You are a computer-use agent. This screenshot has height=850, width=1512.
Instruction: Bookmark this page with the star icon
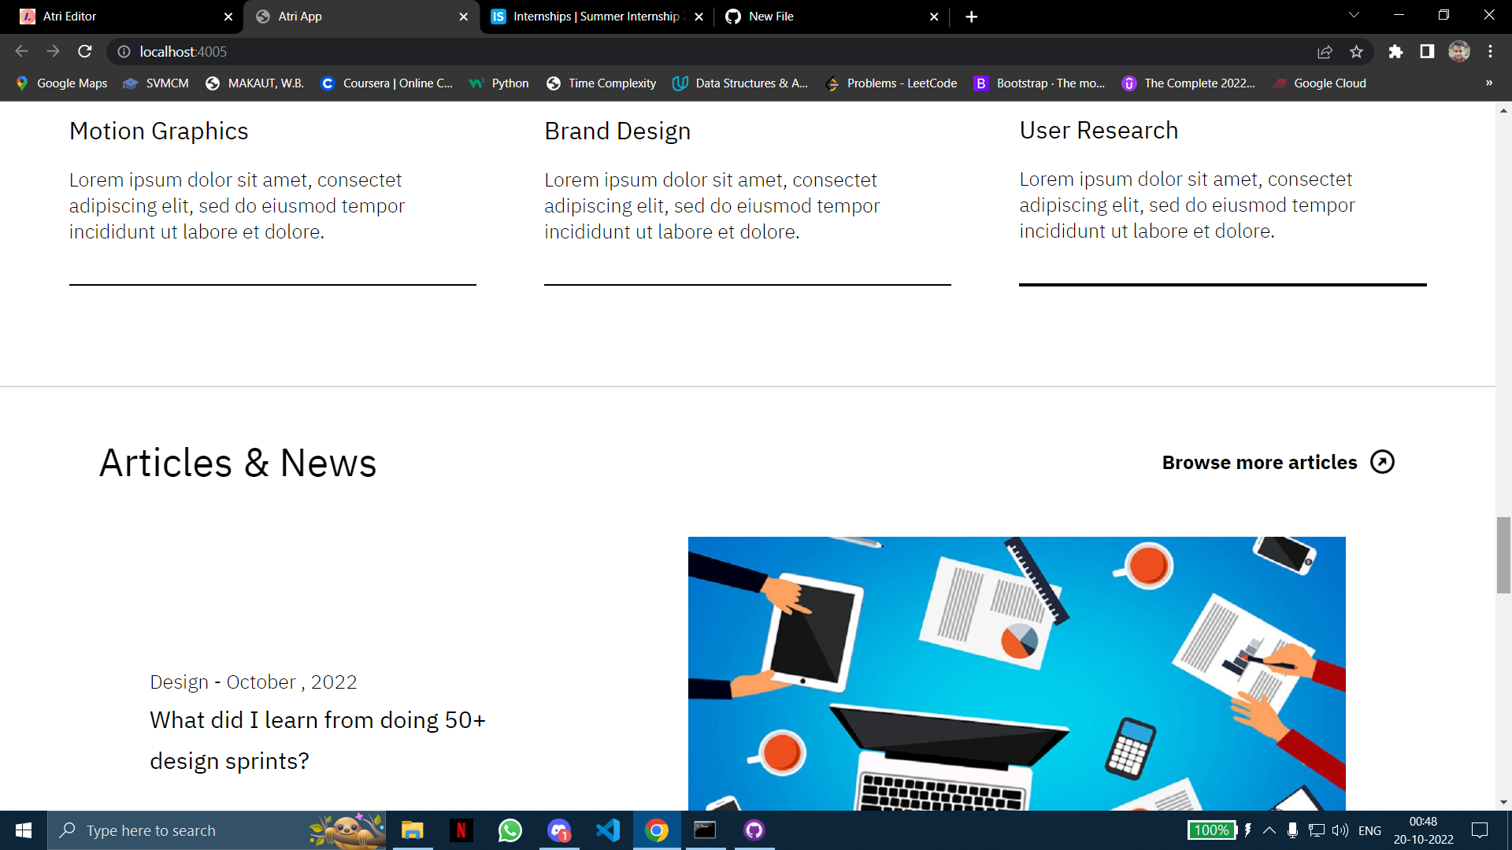pyautogui.click(x=1356, y=51)
